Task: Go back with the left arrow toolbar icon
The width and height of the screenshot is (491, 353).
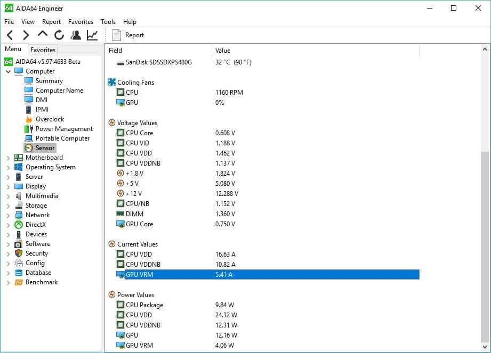Action: [10, 35]
